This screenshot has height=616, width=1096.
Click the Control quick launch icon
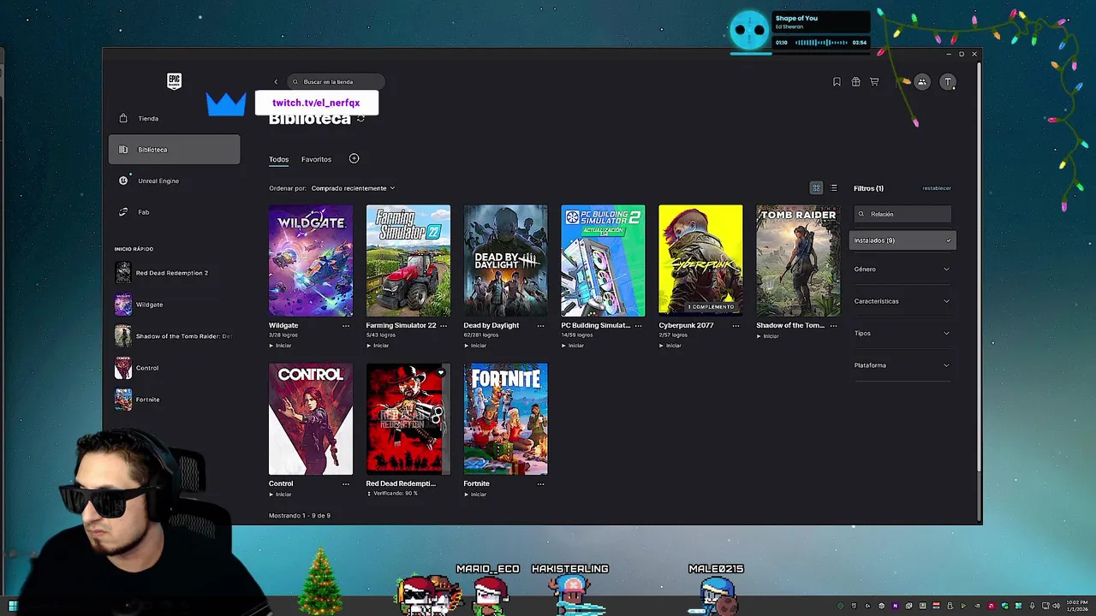[x=123, y=368]
